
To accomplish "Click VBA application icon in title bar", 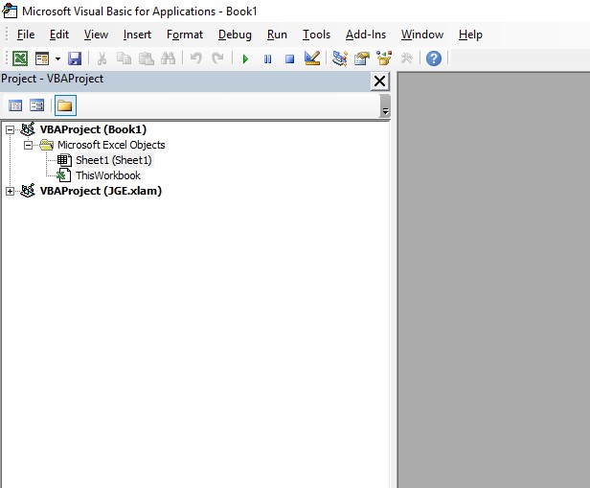I will (x=10, y=11).
